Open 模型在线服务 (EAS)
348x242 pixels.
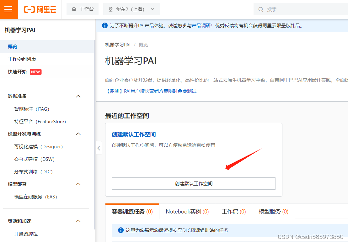click(x=35, y=197)
